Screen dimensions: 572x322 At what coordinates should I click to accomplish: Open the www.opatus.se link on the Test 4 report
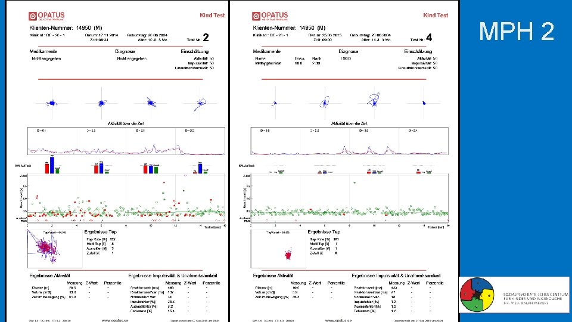click(338, 320)
